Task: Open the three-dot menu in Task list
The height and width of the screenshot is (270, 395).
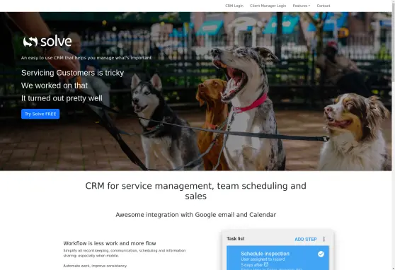Action: (x=324, y=239)
